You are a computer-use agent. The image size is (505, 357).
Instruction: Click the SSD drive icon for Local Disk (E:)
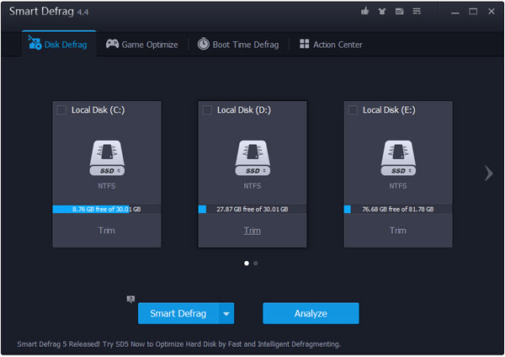pyautogui.click(x=398, y=157)
